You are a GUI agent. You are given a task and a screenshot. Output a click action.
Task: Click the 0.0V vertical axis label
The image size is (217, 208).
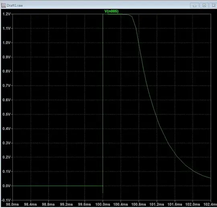6,186
